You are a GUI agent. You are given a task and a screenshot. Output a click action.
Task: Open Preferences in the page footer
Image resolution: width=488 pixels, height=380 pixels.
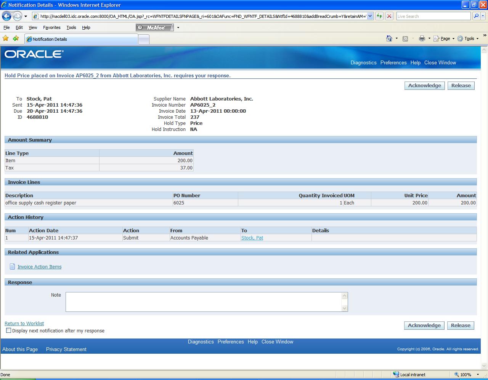pyautogui.click(x=231, y=342)
